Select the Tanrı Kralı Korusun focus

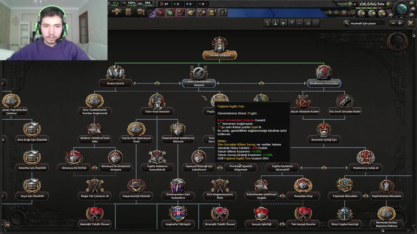[x=157, y=105]
